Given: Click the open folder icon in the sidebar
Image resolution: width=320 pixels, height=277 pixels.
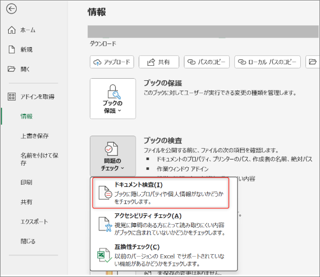Looking at the screenshot, I should [11, 69].
